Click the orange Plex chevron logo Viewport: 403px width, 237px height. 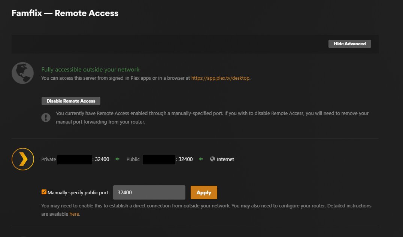point(23,159)
